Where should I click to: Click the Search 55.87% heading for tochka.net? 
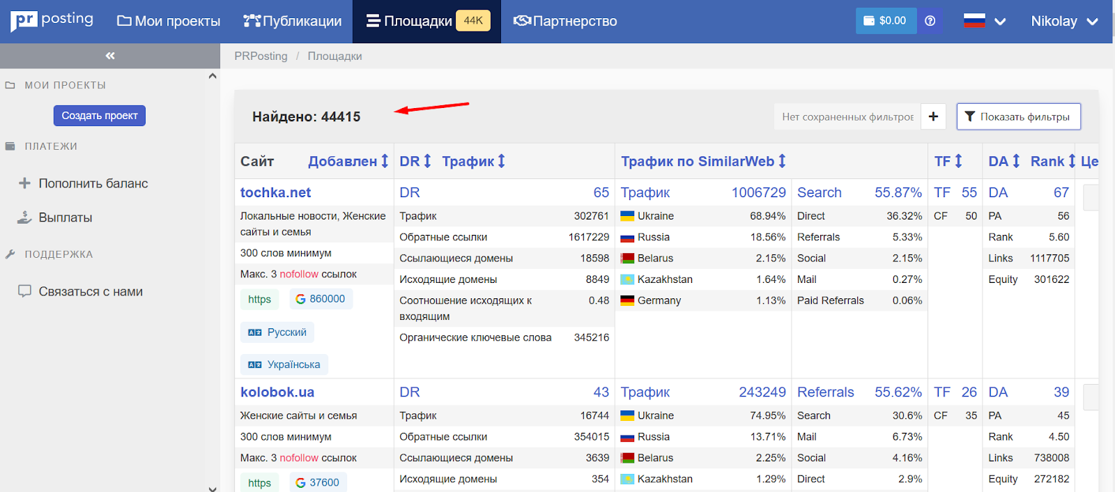click(859, 192)
